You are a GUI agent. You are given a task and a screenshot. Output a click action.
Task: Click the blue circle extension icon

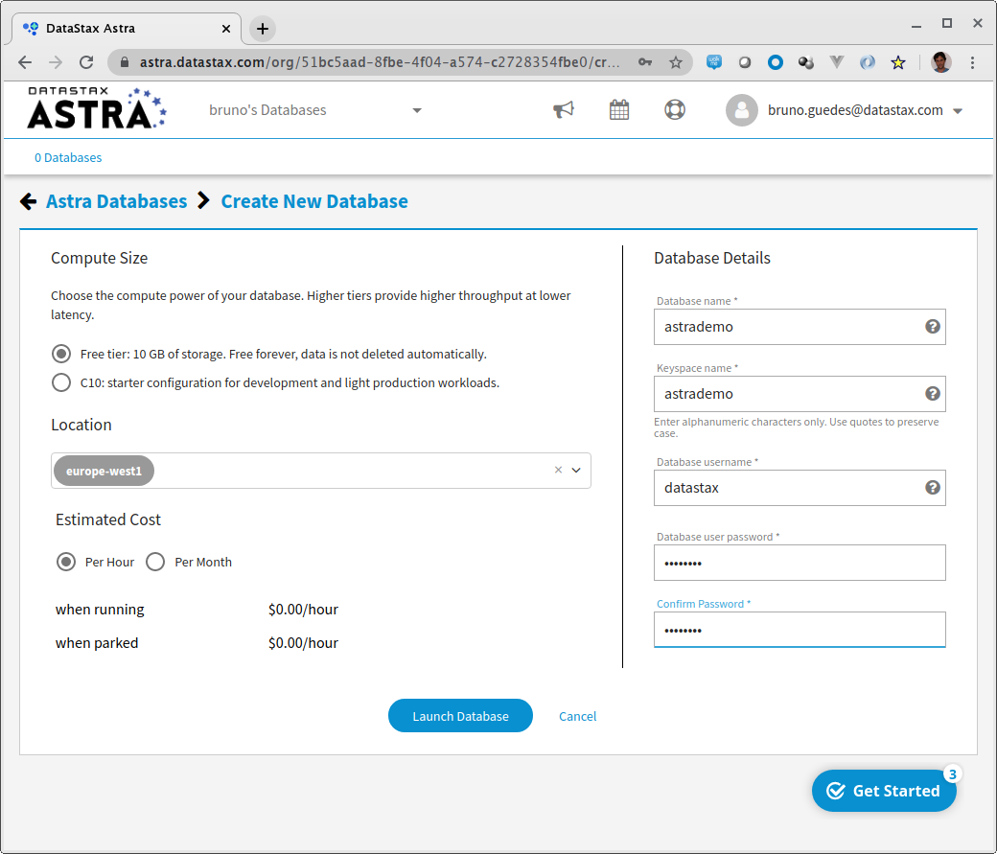tap(776, 62)
